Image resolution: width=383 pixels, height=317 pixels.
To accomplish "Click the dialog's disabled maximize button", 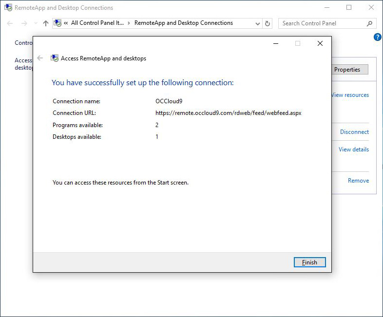I will [298, 43].
